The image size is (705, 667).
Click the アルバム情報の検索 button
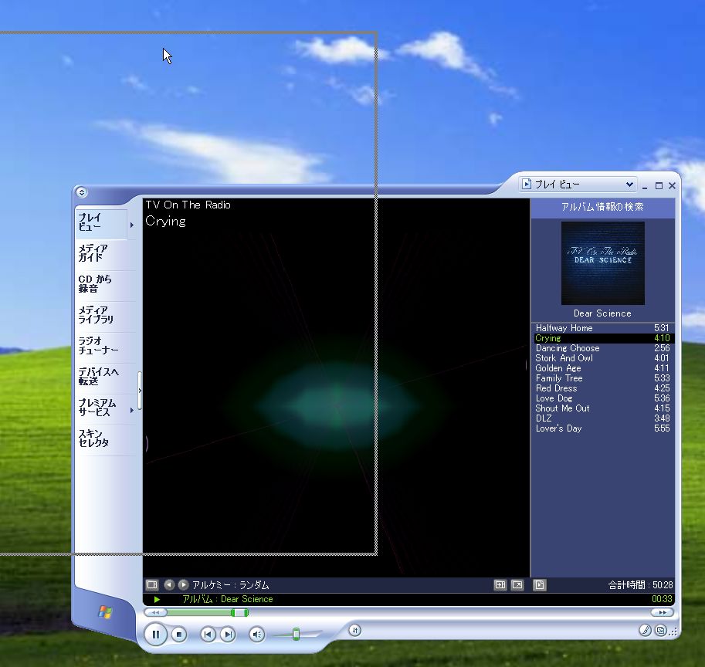point(602,207)
